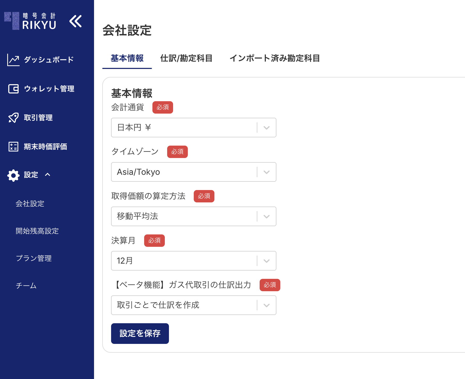Click the settings gear icon
465x379 pixels.
tap(13, 175)
